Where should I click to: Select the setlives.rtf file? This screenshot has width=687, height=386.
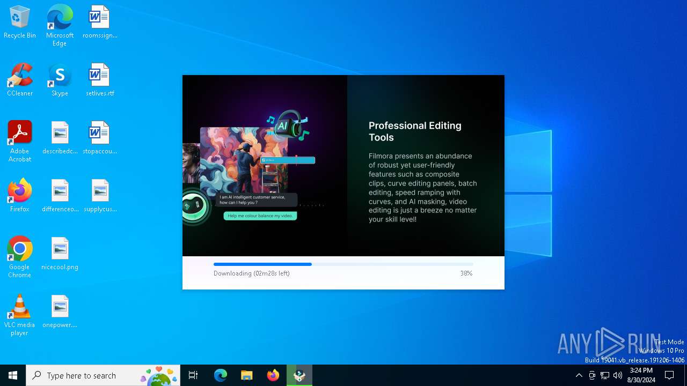100,80
